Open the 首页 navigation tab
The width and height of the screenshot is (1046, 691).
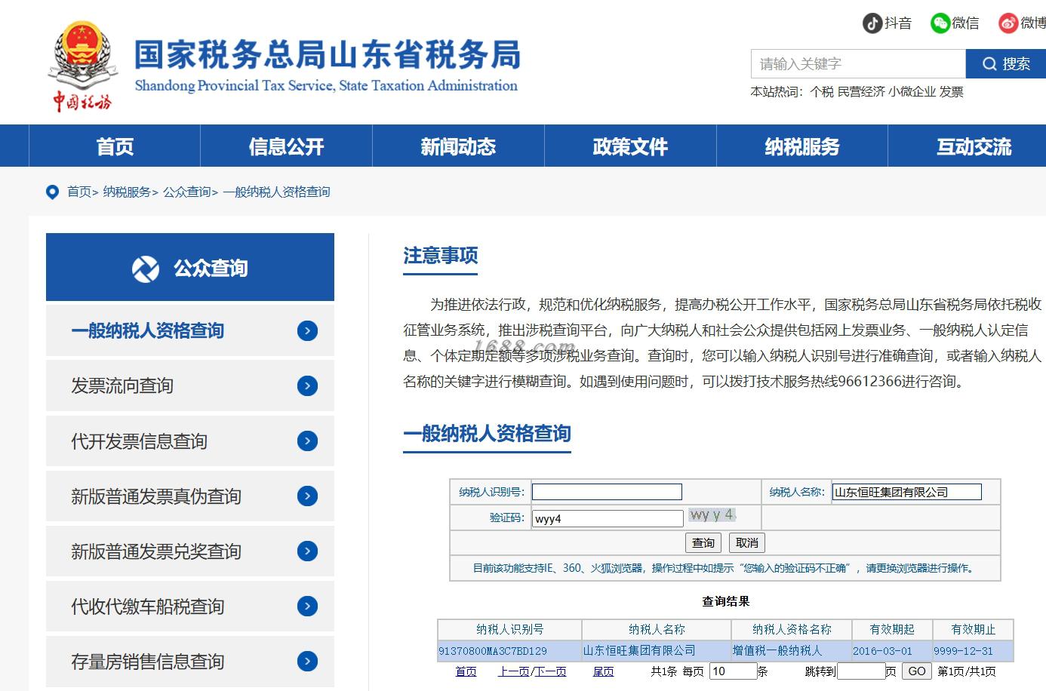(115, 146)
